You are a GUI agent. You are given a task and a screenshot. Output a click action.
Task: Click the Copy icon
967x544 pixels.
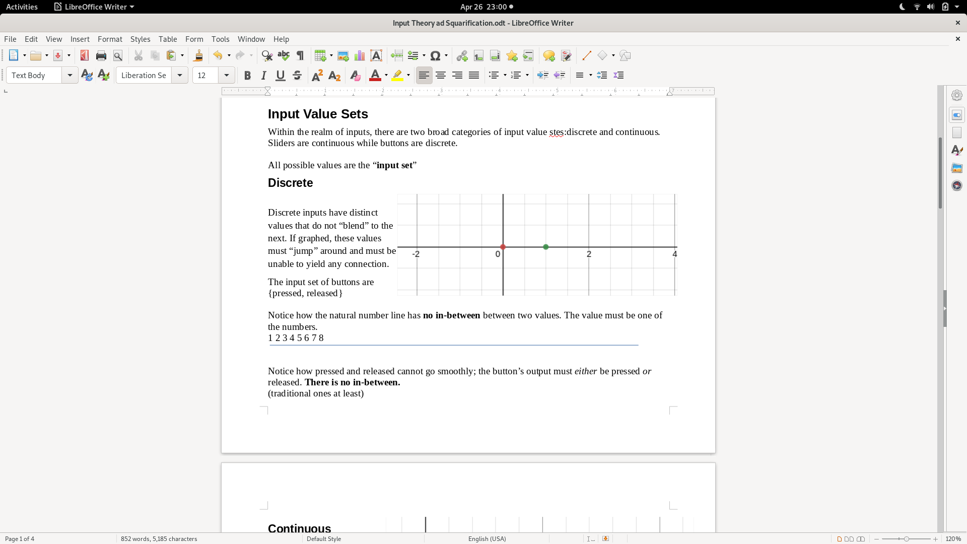pyautogui.click(x=155, y=56)
